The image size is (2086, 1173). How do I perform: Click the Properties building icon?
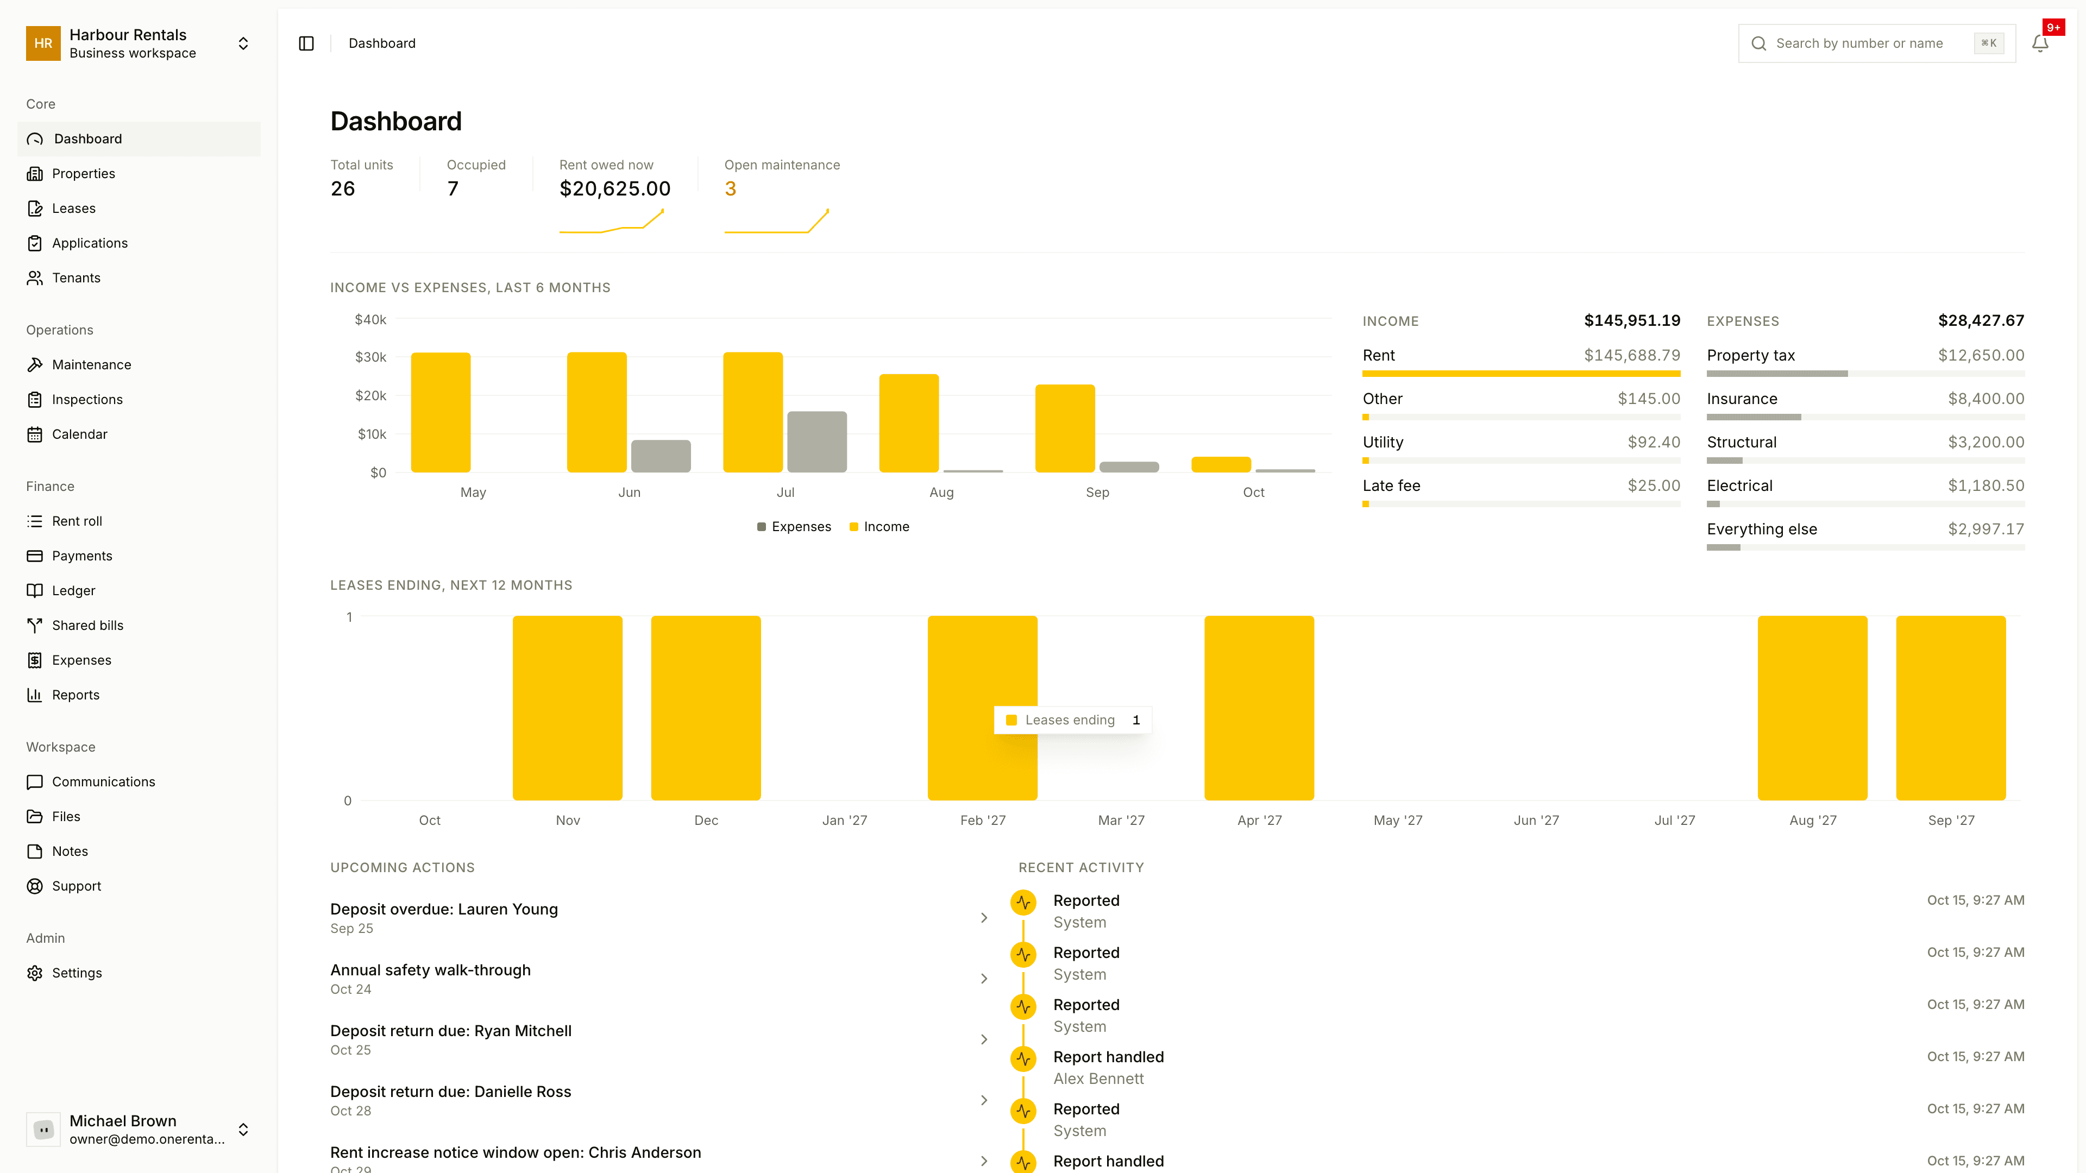click(x=35, y=173)
